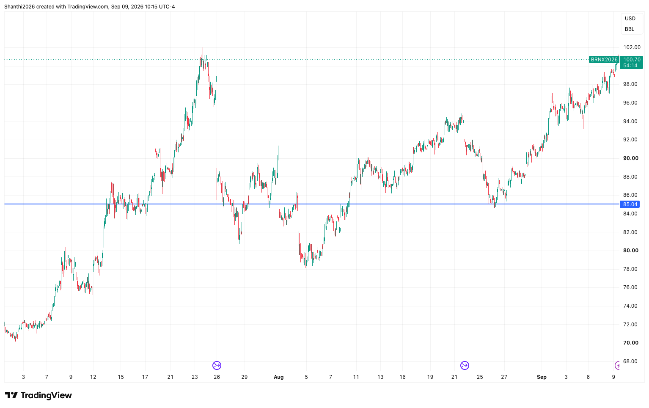Click the BRNX2026 symbol label
The image size is (649, 408).
click(x=604, y=60)
